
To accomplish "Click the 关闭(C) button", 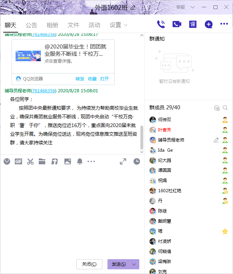I will pyautogui.click(x=89, y=264).
